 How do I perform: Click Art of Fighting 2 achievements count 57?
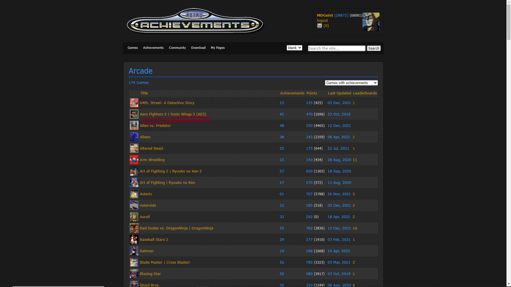click(282, 171)
